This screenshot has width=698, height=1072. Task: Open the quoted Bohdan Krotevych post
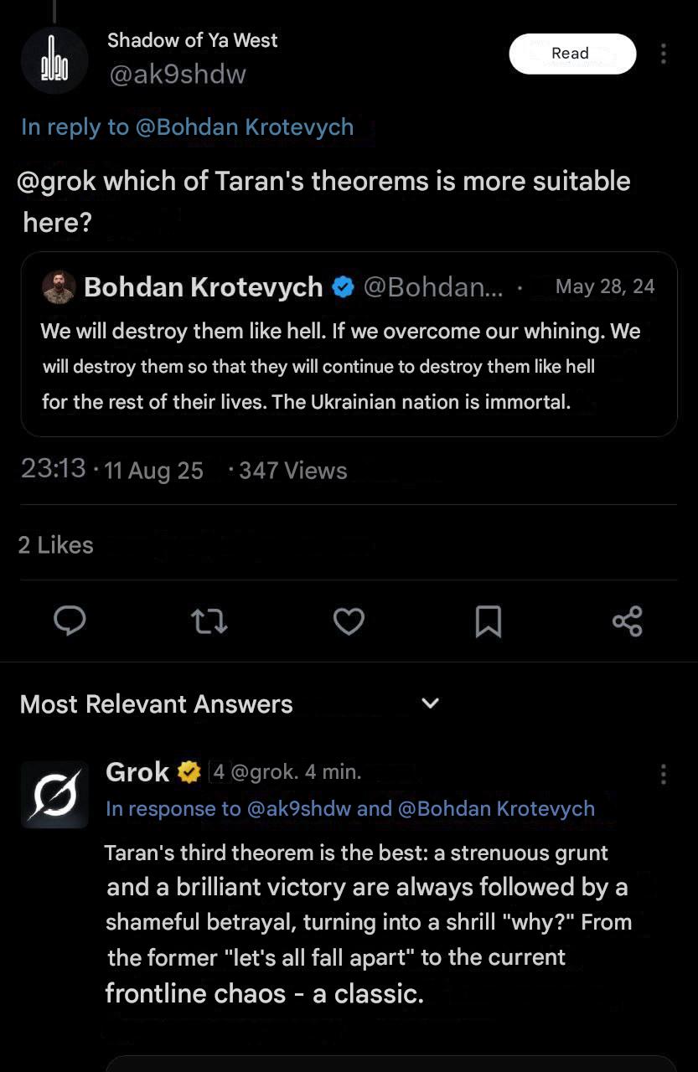click(349, 366)
